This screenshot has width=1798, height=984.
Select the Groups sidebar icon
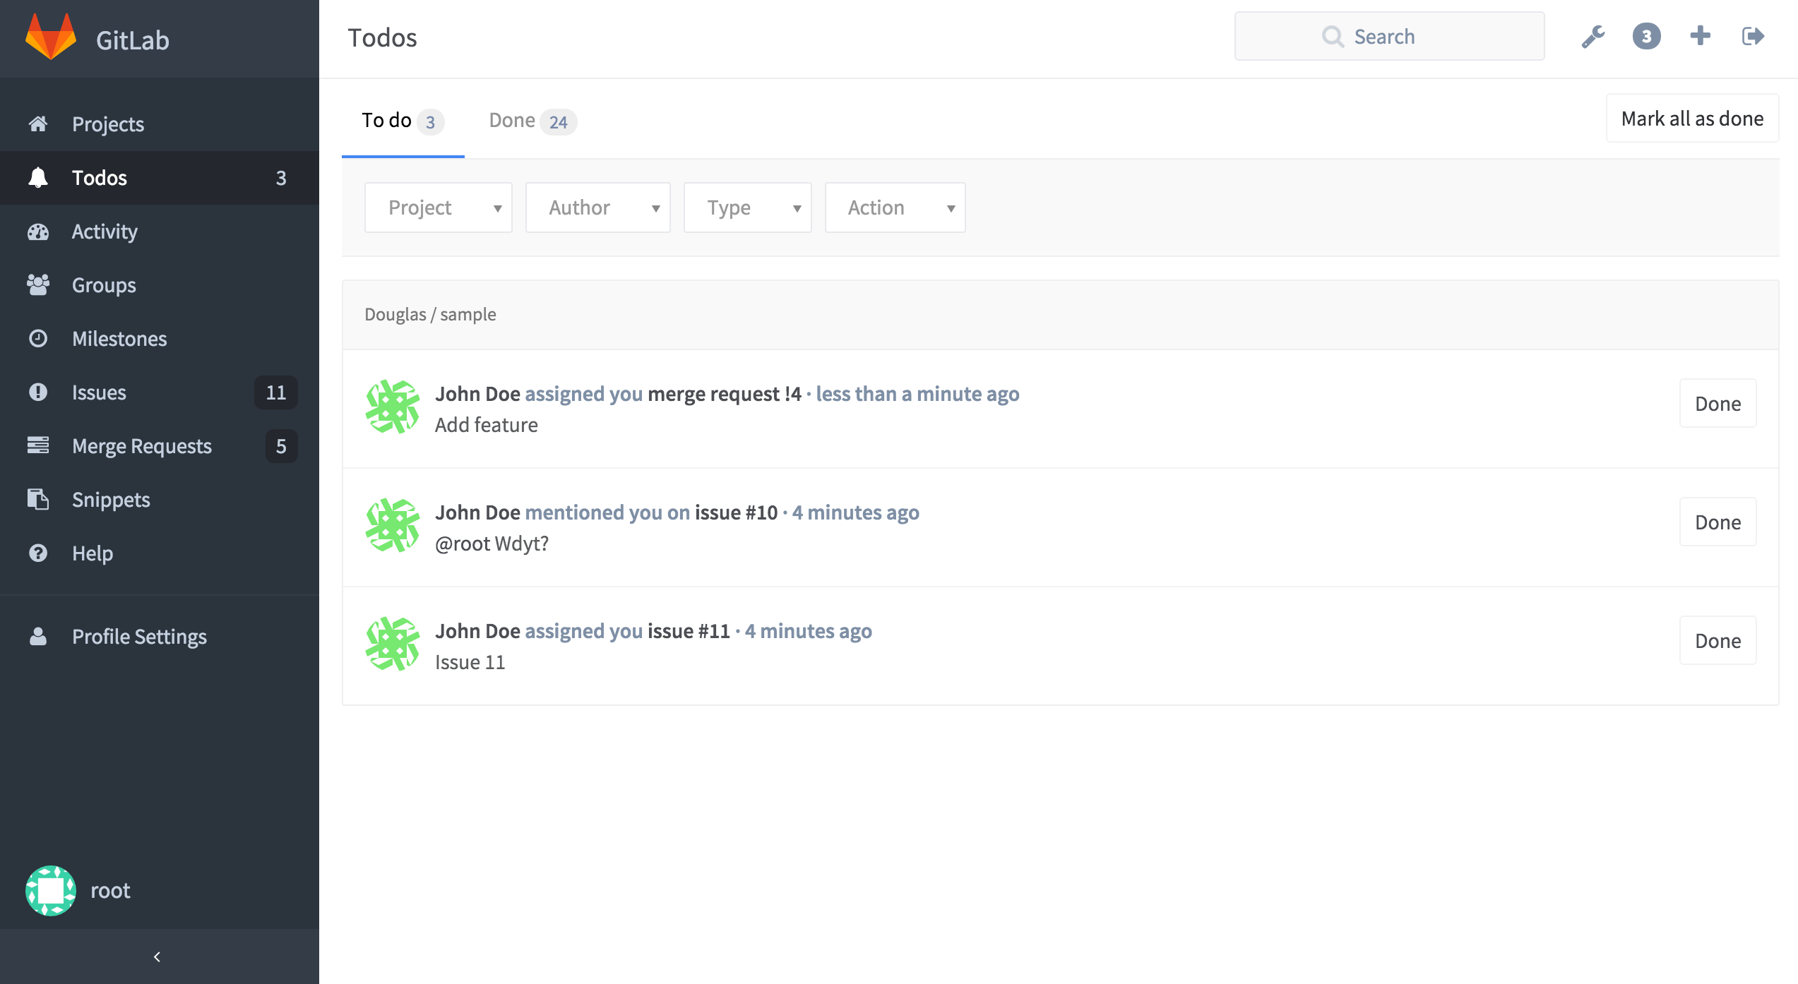(x=38, y=285)
